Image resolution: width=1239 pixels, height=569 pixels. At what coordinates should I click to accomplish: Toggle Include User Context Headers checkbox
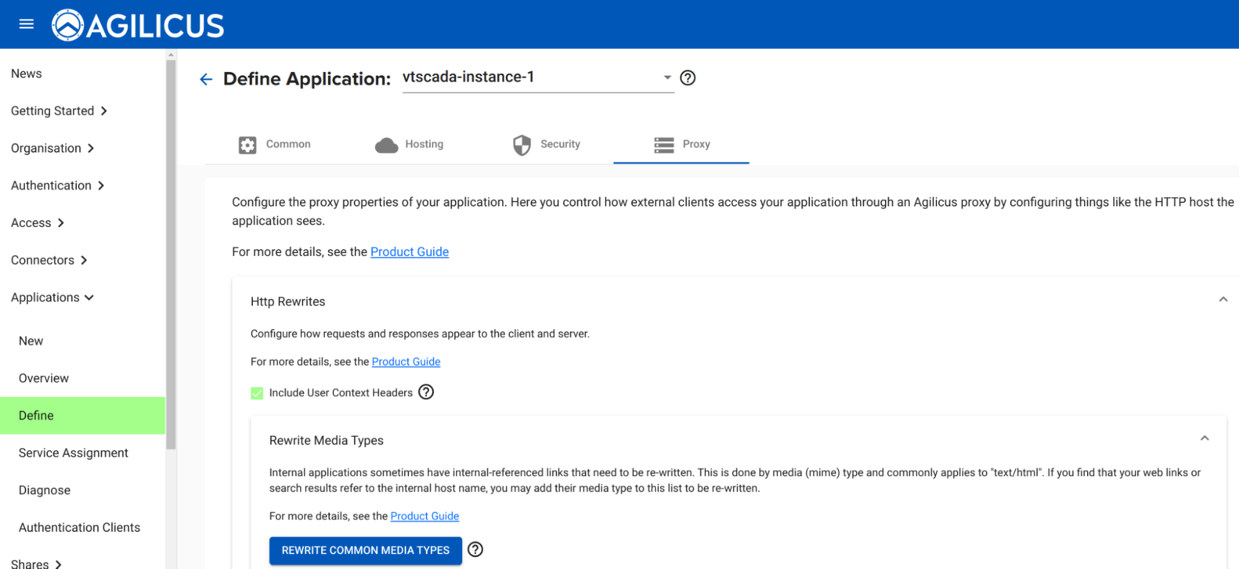click(257, 393)
